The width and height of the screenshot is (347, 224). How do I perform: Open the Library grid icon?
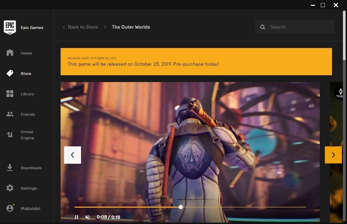pyautogui.click(x=10, y=94)
